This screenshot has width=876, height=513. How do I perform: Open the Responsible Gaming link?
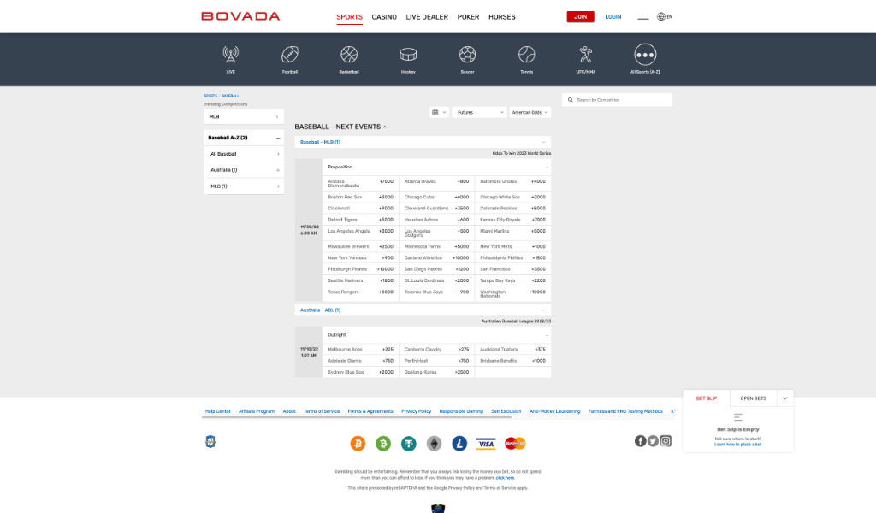(x=461, y=411)
